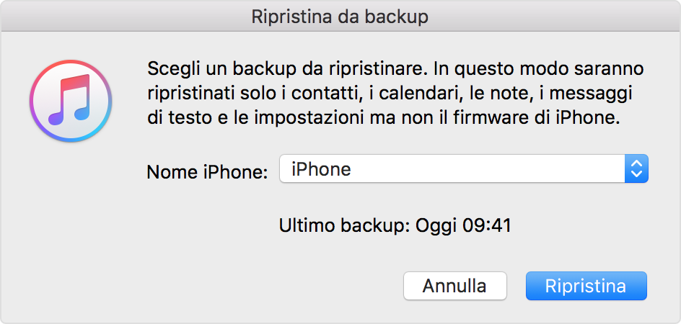Cancel the dialog with the Annulla button
Image resolution: width=681 pixels, height=324 pixels.
pyautogui.click(x=455, y=286)
